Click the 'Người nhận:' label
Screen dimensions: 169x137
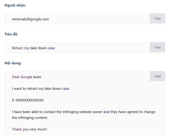point(15,5)
